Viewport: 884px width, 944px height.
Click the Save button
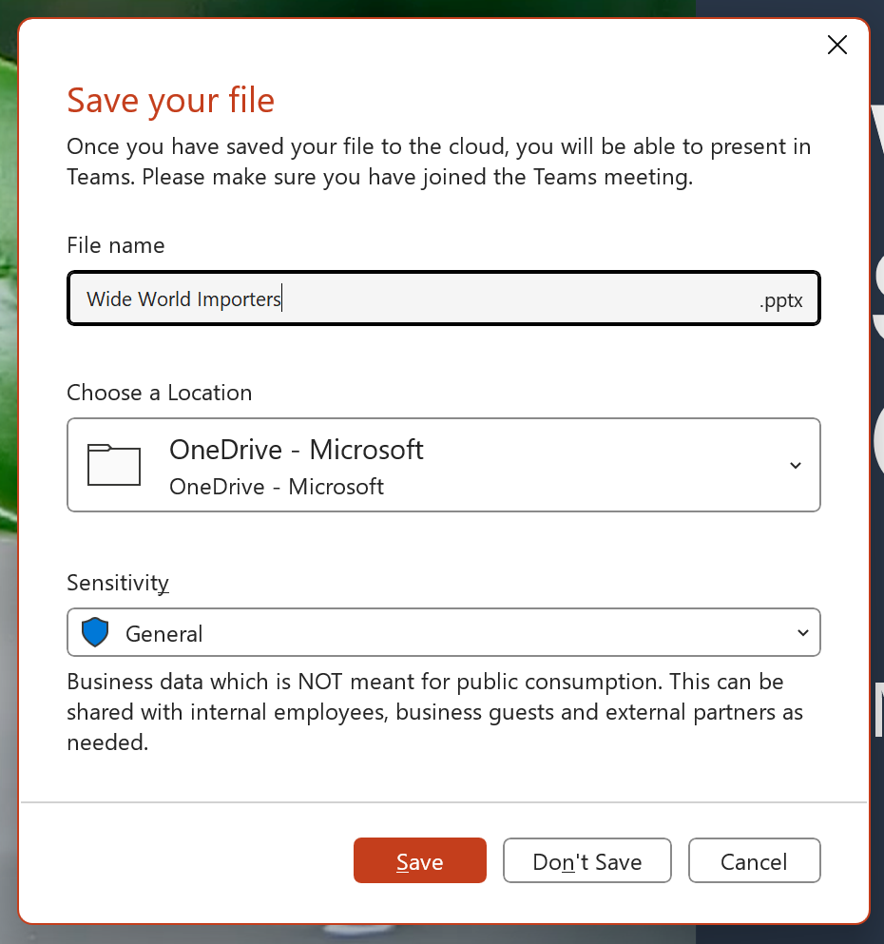tap(419, 861)
